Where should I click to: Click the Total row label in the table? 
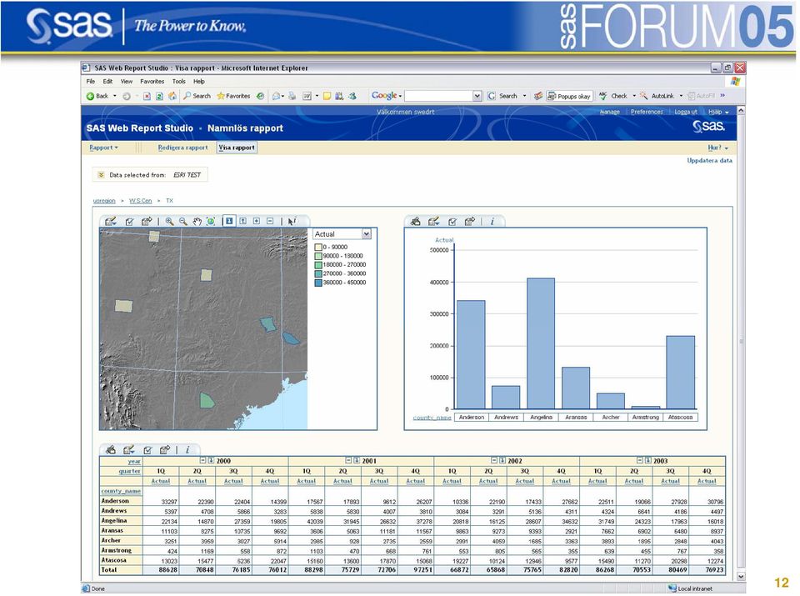[x=109, y=570]
